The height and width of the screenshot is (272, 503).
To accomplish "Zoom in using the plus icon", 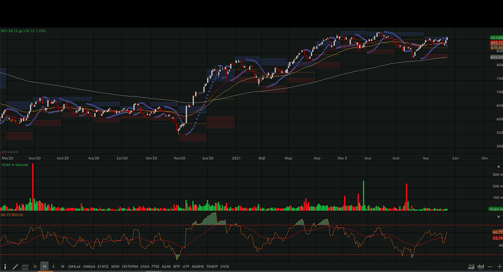I will coord(499,266).
